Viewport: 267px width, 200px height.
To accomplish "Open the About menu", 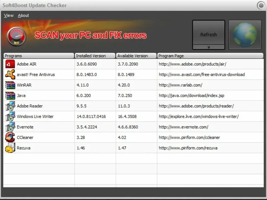I will pyautogui.click(x=23, y=15).
